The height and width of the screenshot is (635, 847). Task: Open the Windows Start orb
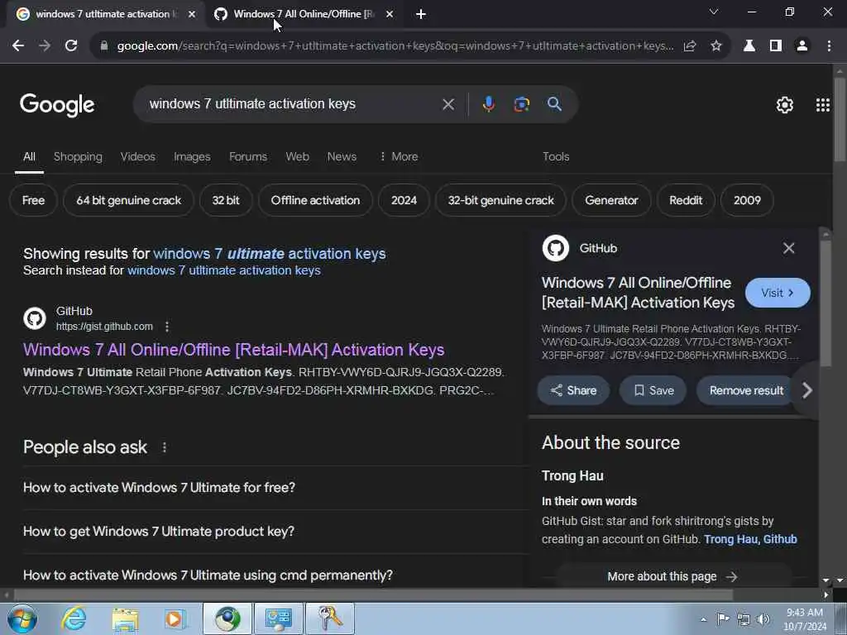[22, 618]
